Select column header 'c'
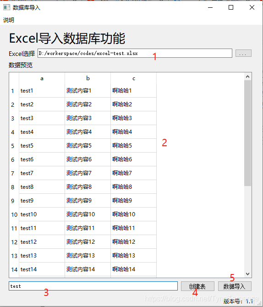The height and width of the screenshot is (307, 263). pos(133,78)
